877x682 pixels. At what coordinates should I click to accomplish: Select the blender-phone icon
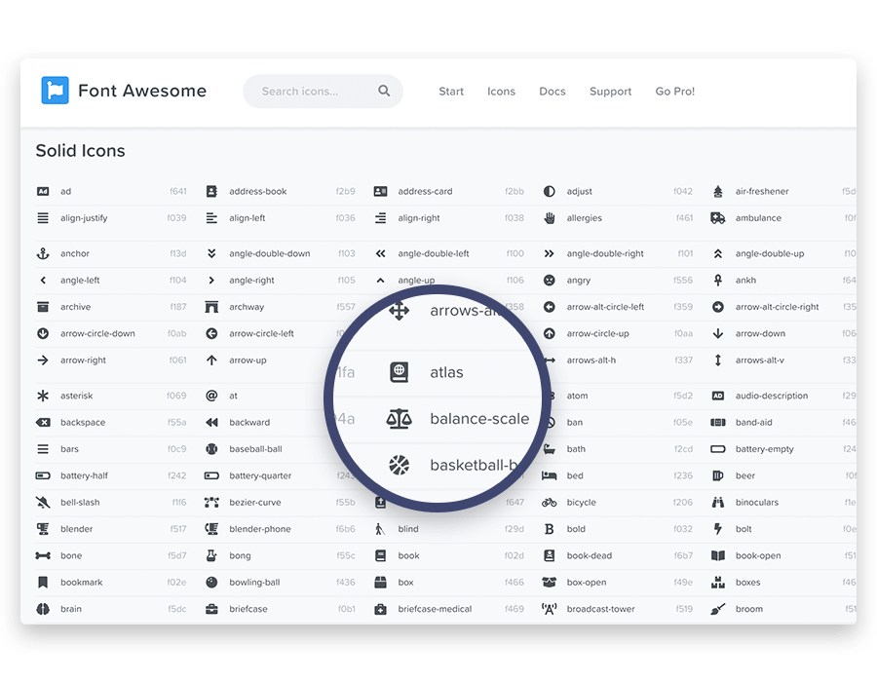(x=211, y=529)
